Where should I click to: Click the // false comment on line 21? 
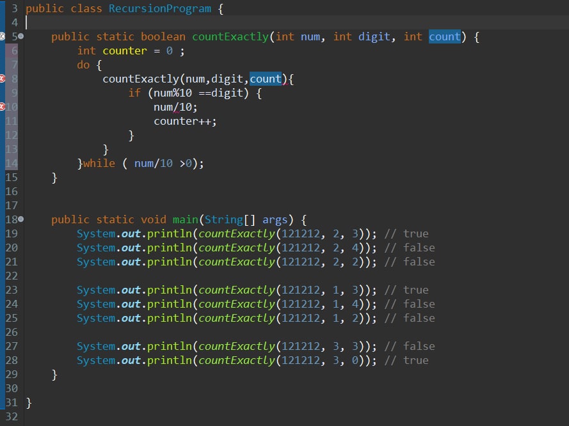coord(410,262)
